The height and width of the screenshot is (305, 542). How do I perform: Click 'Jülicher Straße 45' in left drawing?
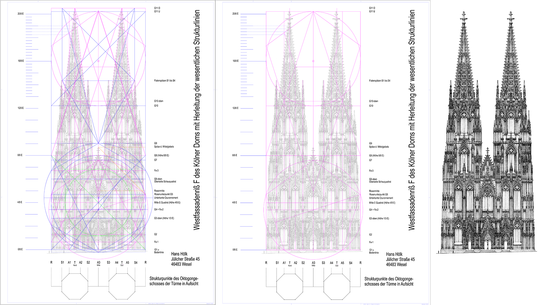pyautogui.click(x=185, y=259)
